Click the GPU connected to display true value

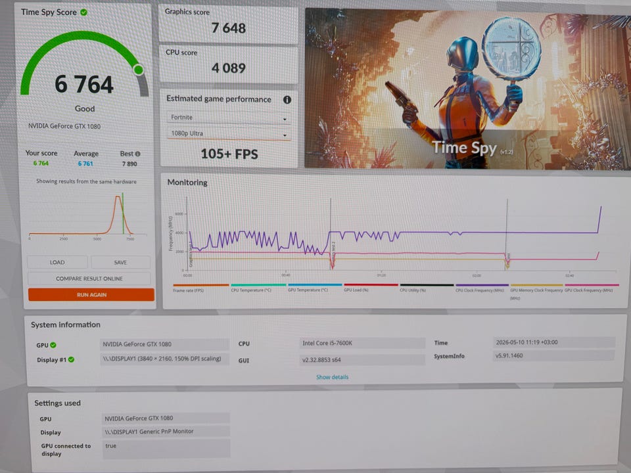click(x=166, y=449)
